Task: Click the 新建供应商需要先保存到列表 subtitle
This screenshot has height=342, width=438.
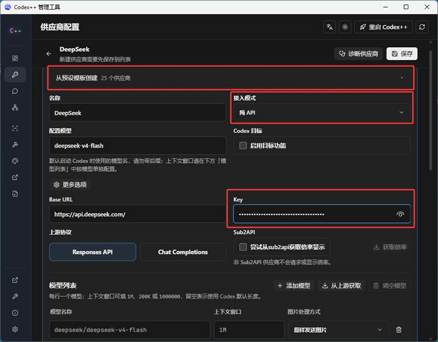Action: (x=95, y=59)
